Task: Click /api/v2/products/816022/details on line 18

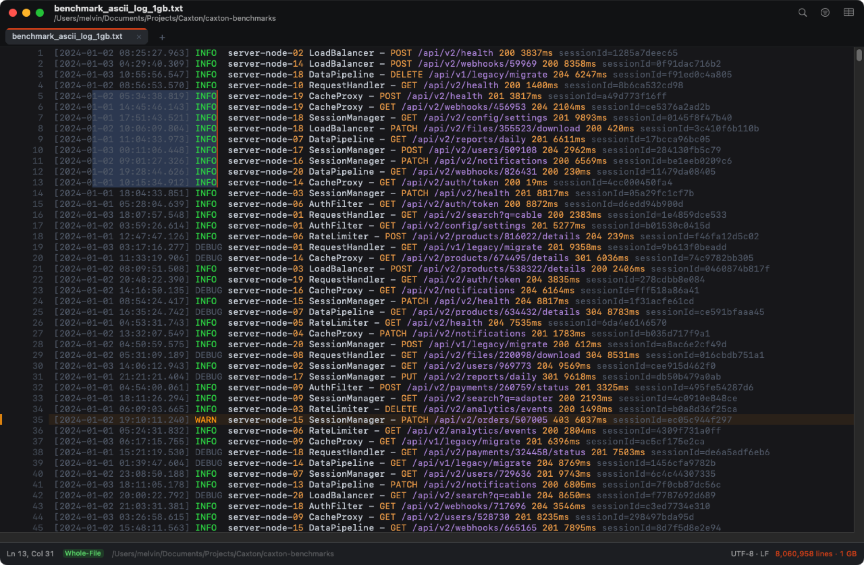Action: (496, 236)
